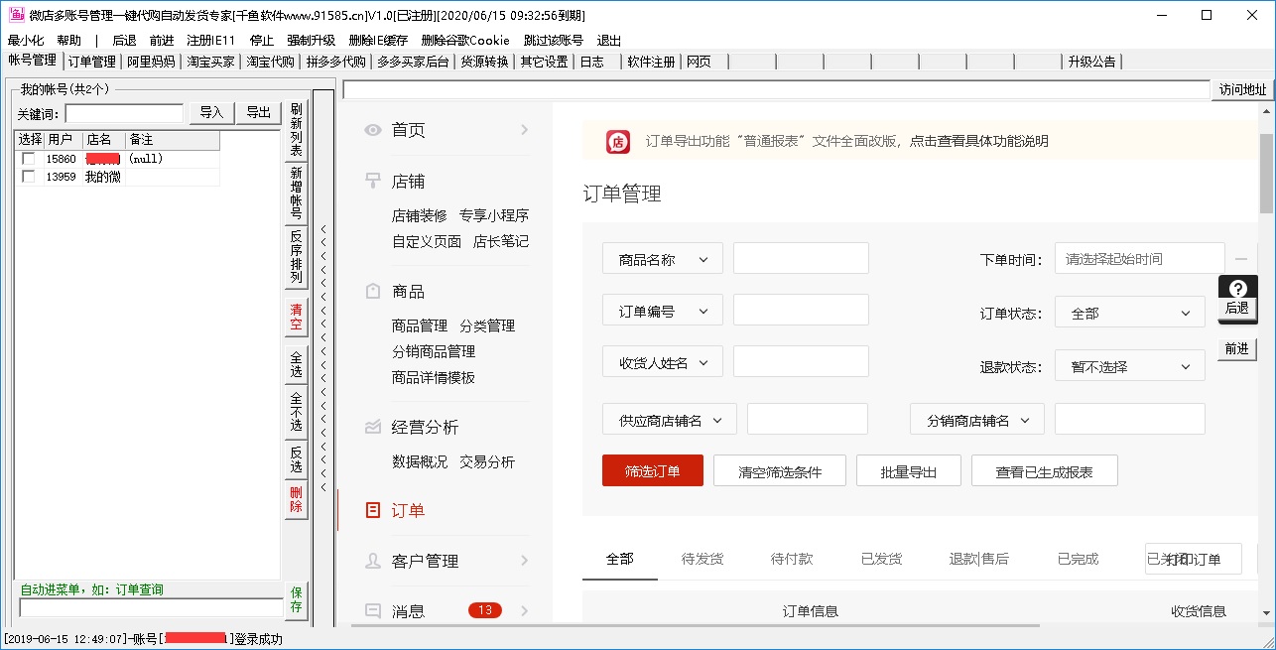Open the 店铺装修 link
The width and height of the screenshot is (1276, 650).
tap(420, 215)
